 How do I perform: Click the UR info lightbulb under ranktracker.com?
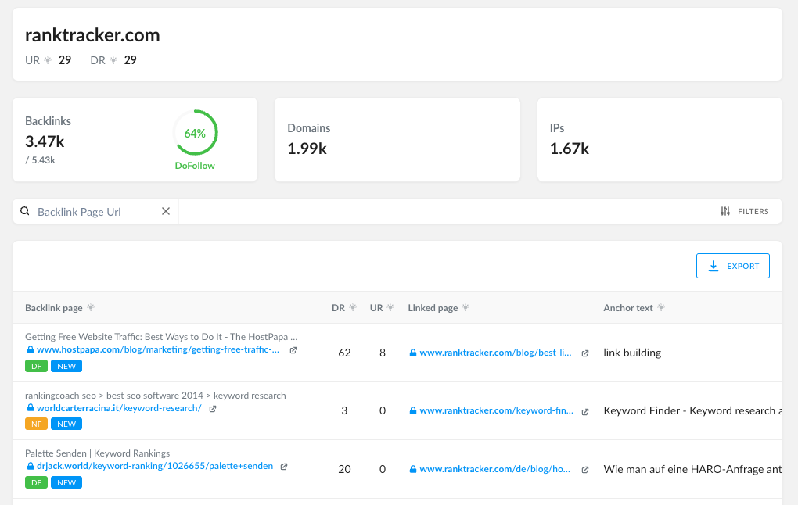pyautogui.click(x=48, y=60)
